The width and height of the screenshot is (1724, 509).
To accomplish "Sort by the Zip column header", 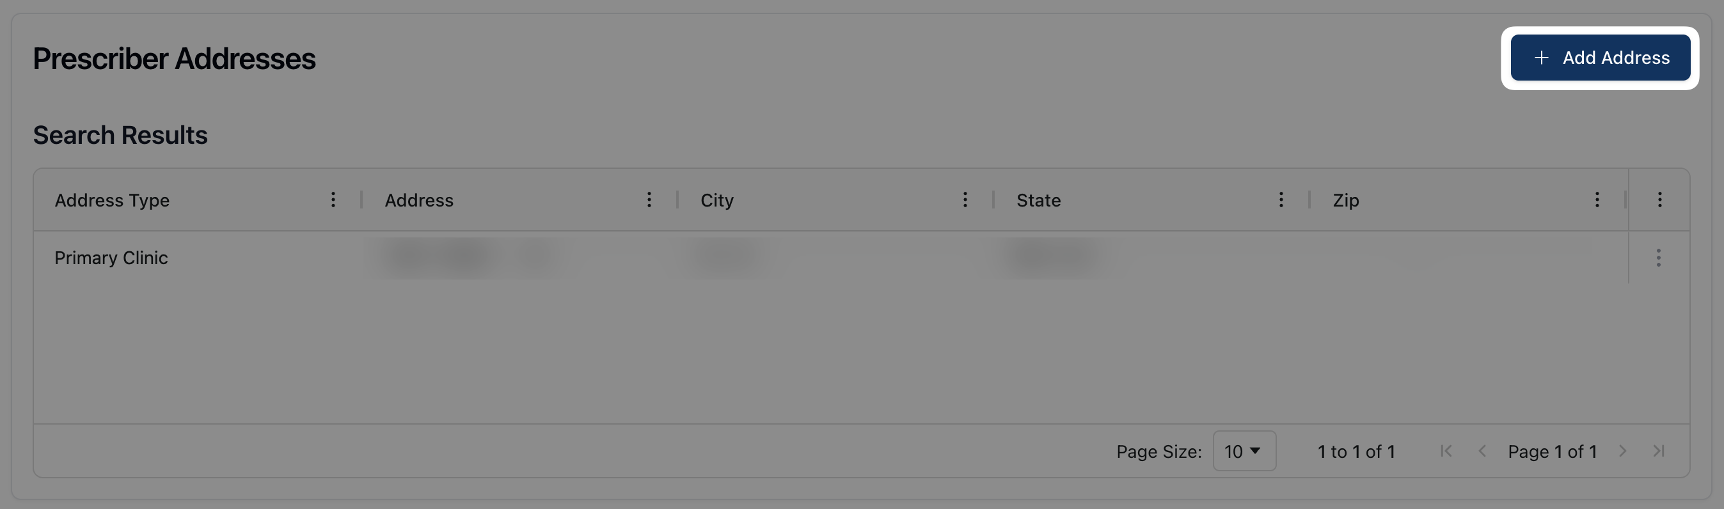I will (1345, 200).
